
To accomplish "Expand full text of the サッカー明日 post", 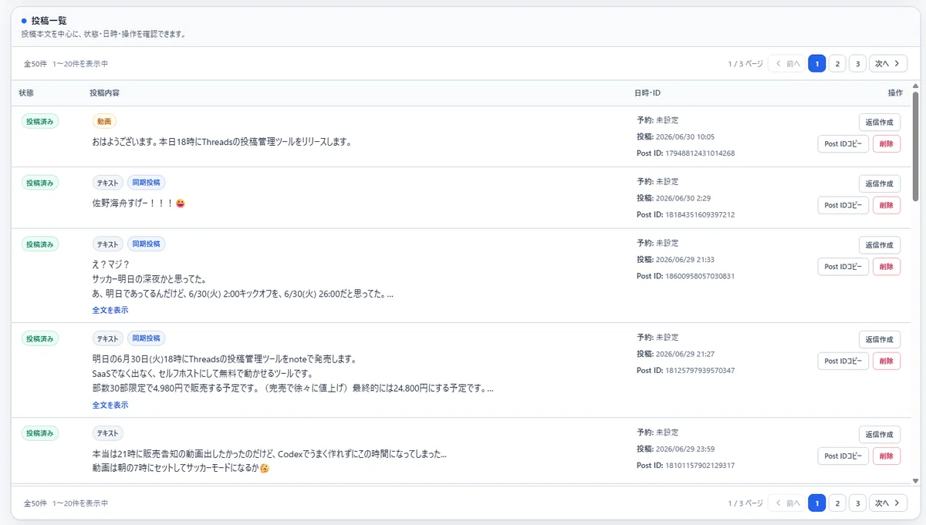I will (110, 310).
